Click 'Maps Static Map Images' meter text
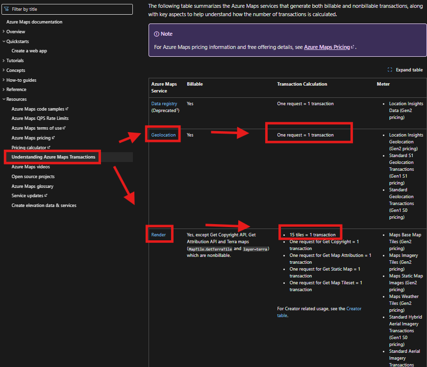Viewport: 427px width, 367px height. (406, 283)
